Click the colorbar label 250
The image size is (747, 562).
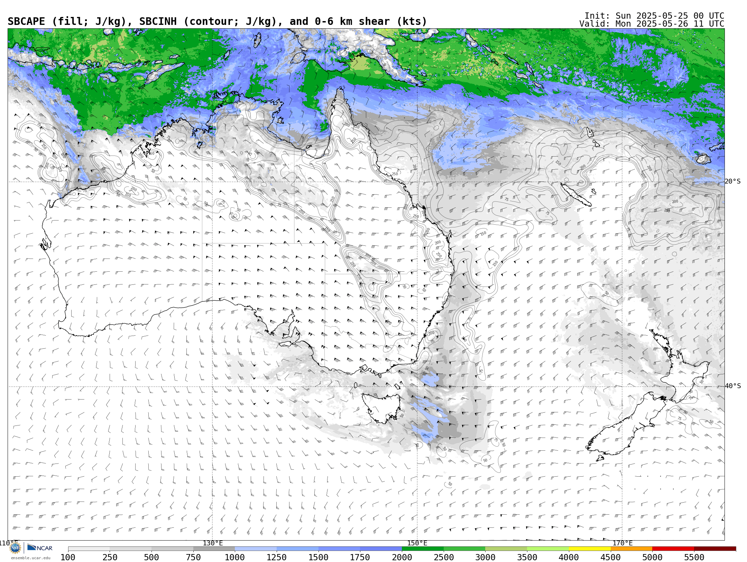pos(110,557)
